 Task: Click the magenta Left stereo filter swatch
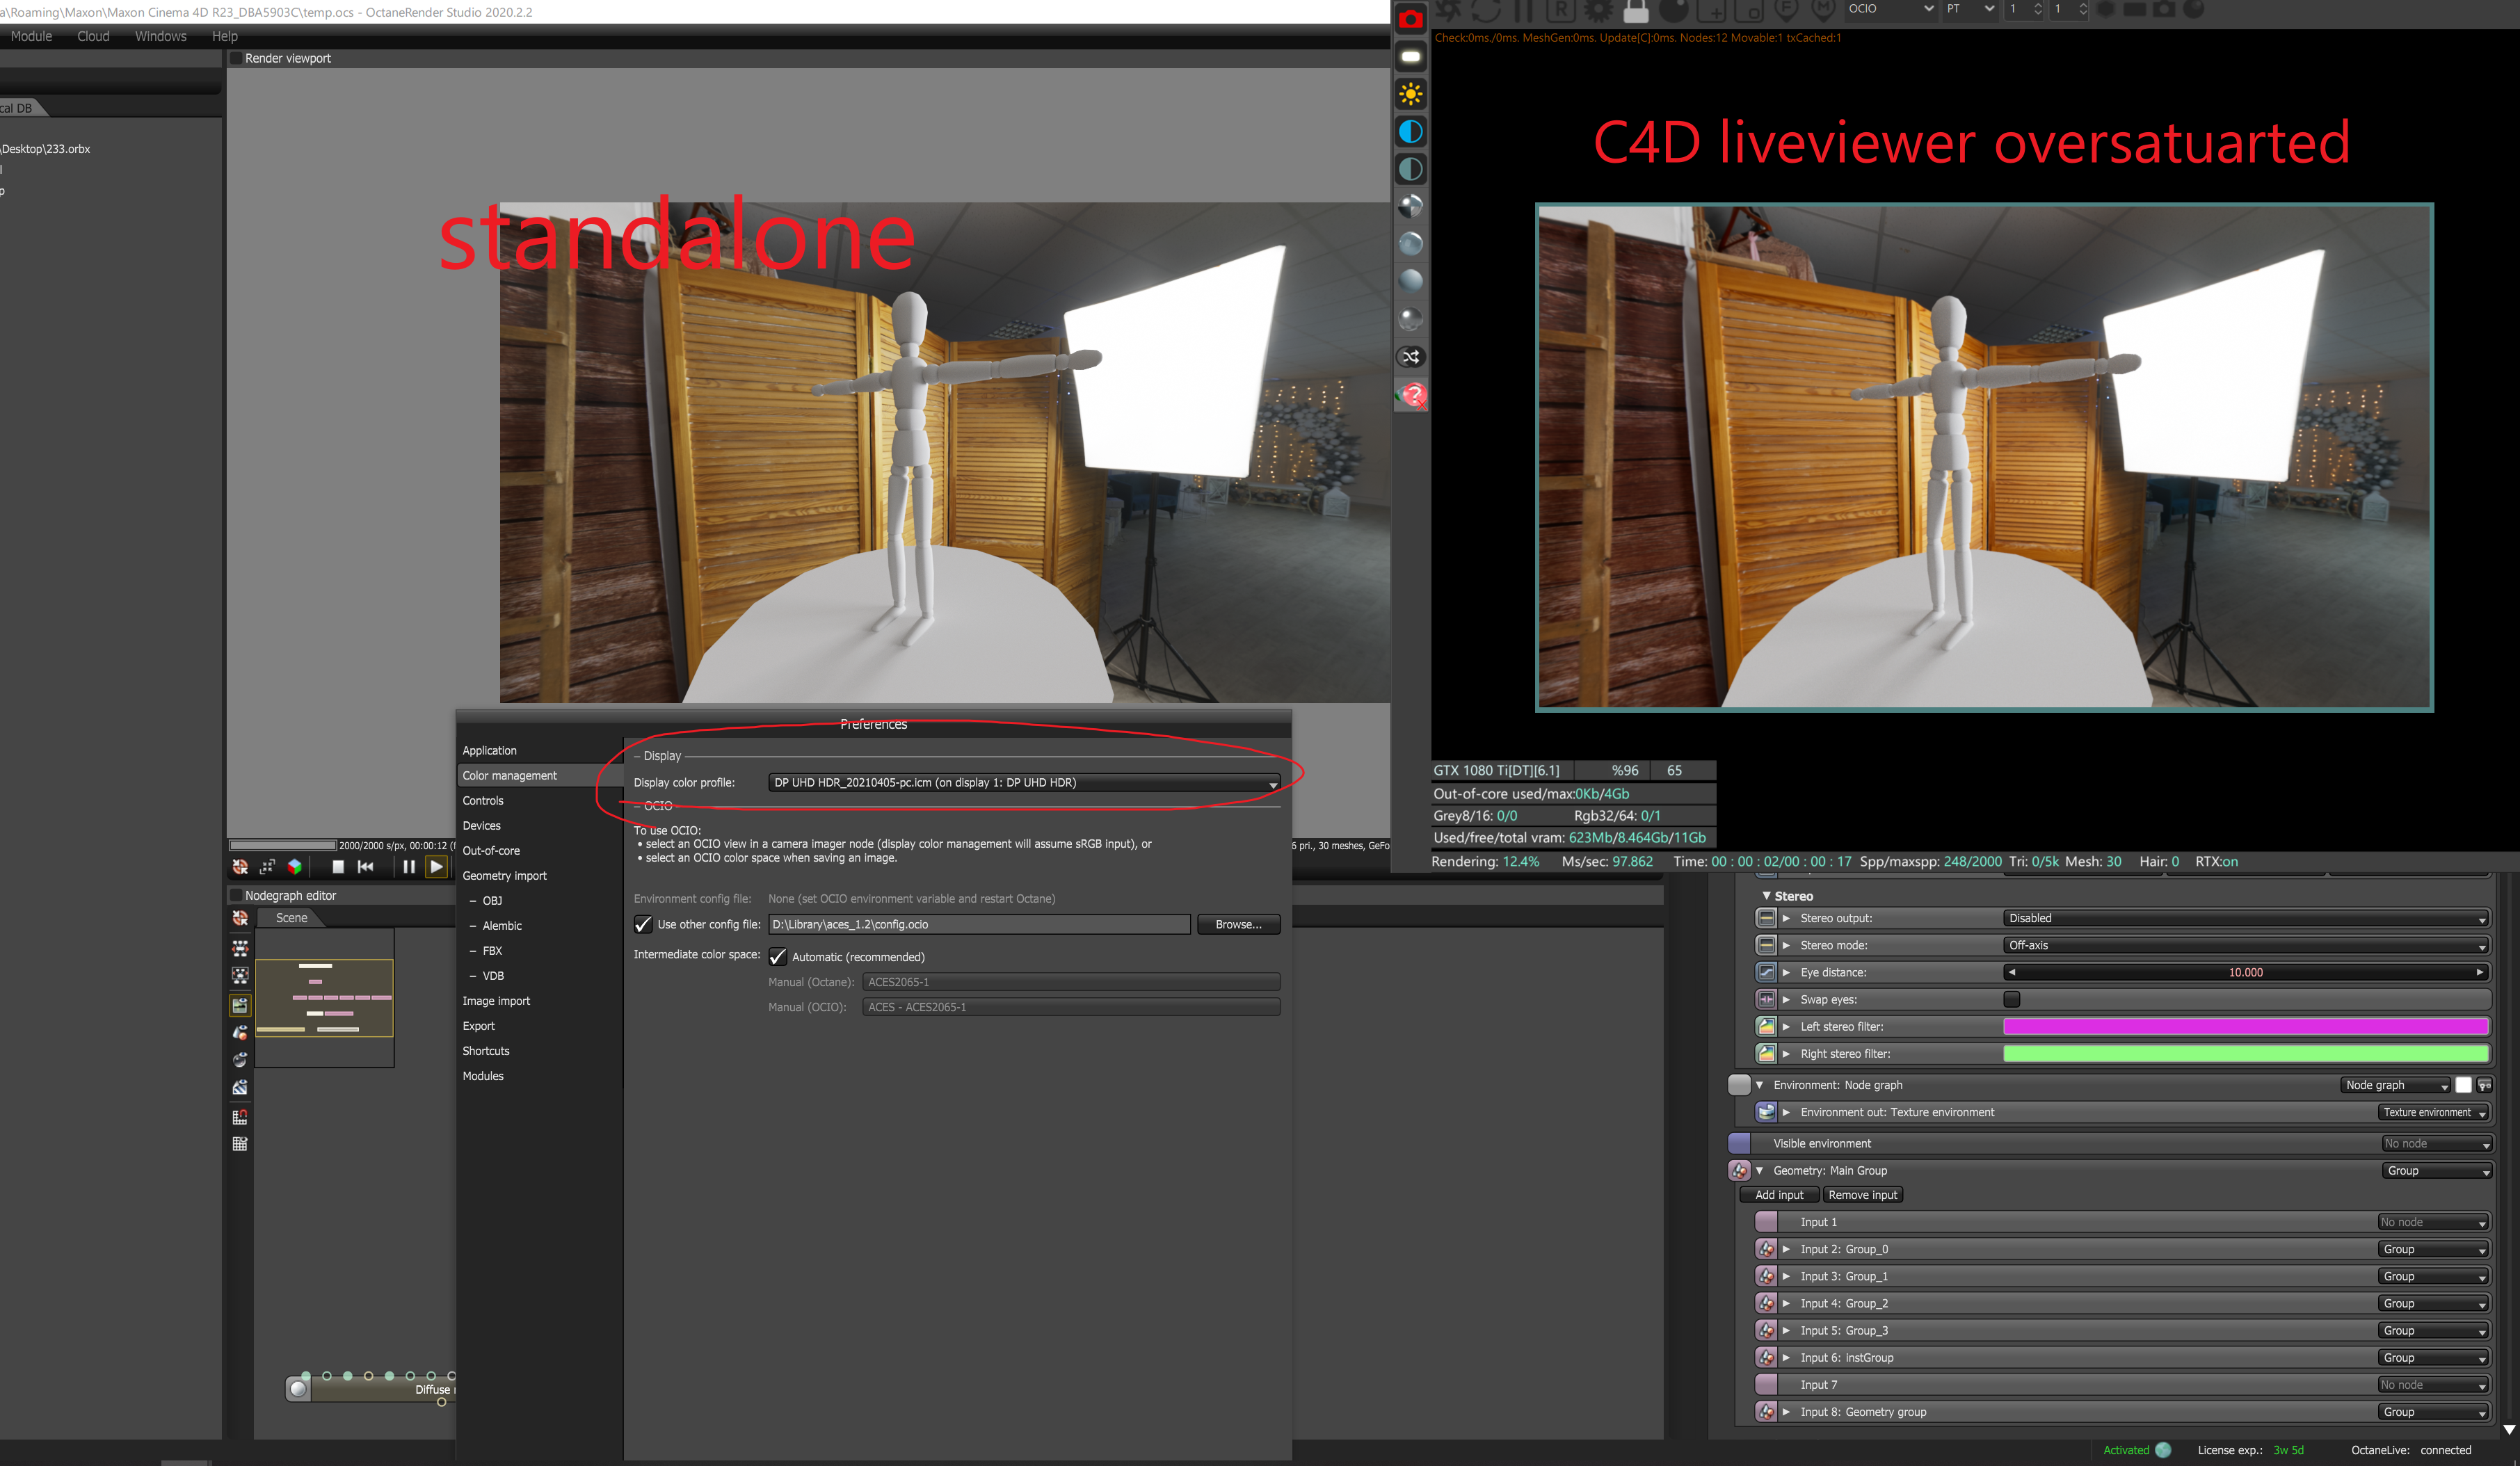pyautogui.click(x=2245, y=1026)
